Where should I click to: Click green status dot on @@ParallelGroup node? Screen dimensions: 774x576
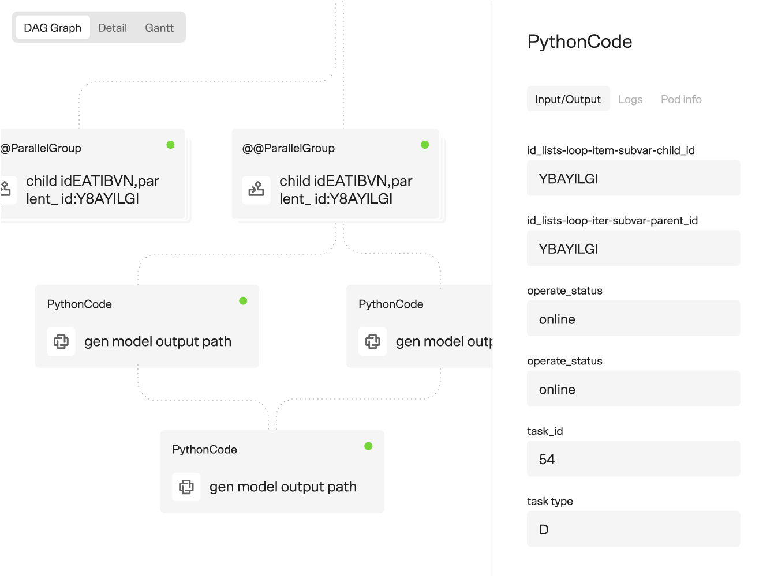click(x=425, y=145)
